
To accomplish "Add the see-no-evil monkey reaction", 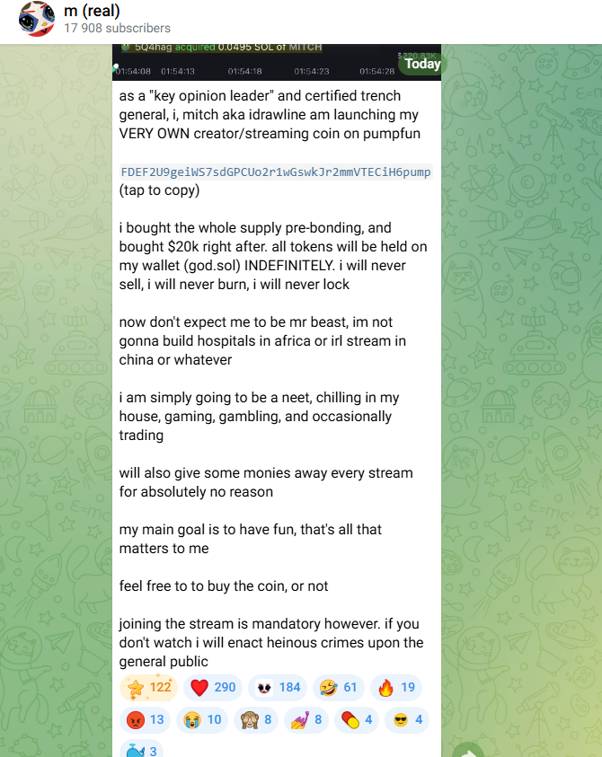I will pos(256,720).
